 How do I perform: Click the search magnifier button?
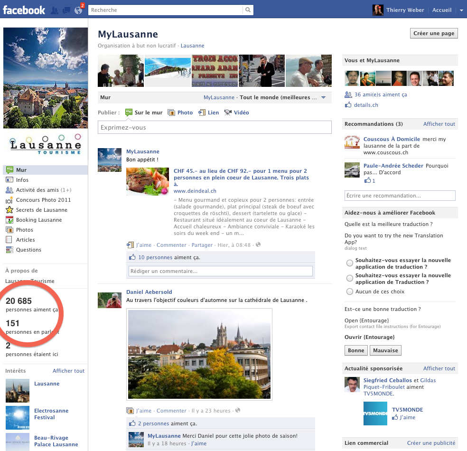248,10
